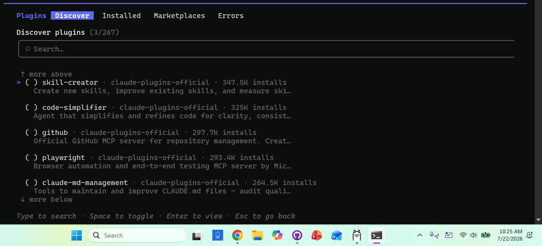Switch to the Installed tab
542x246 pixels.
(x=121, y=15)
